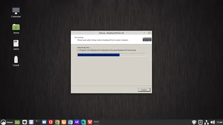Launch Microsoft Edge Beta from the panel
The height and width of the screenshot is (125, 223).
84,122
